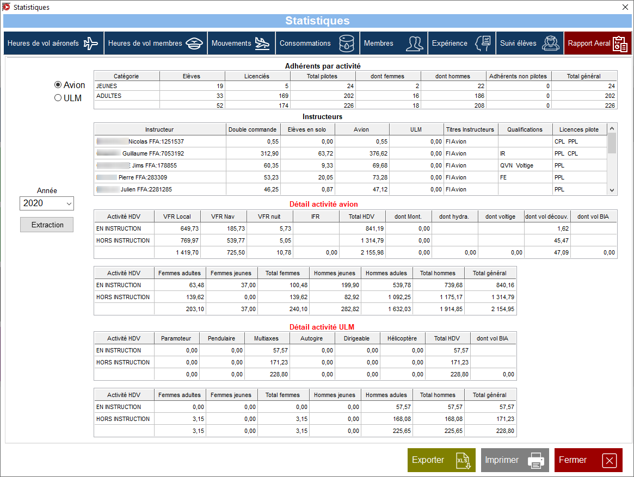This screenshot has width=634, height=477.
Task: Click the Multiaxes column header
Action: [267, 338]
